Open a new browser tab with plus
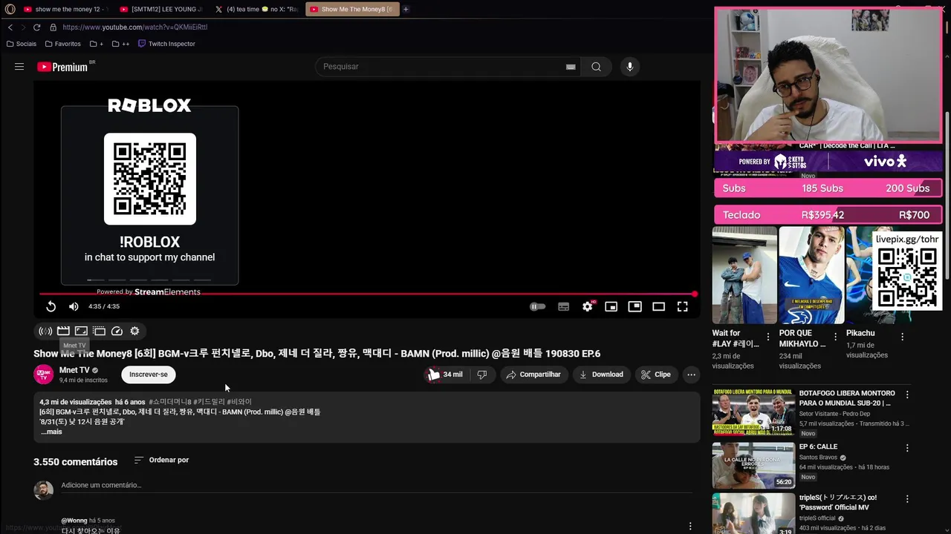The height and width of the screenshot is (534, 951). tap(406, 9)
